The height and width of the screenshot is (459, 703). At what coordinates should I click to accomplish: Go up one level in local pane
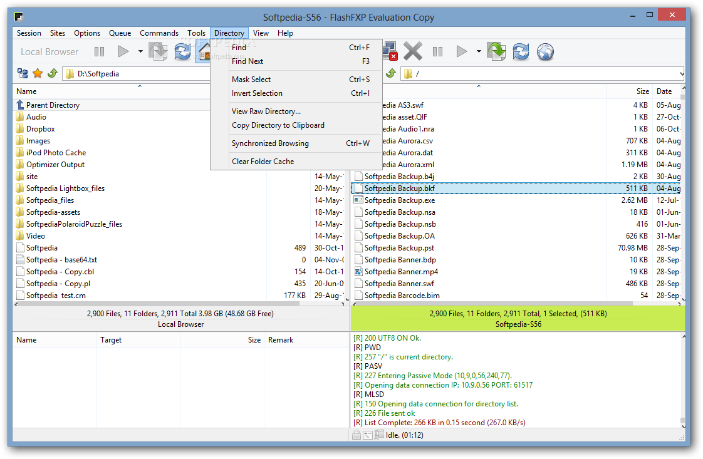pos(53,73)
